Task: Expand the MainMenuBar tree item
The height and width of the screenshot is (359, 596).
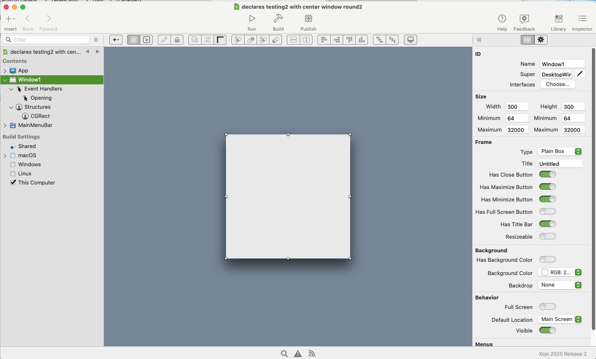Action: (5, 125)
